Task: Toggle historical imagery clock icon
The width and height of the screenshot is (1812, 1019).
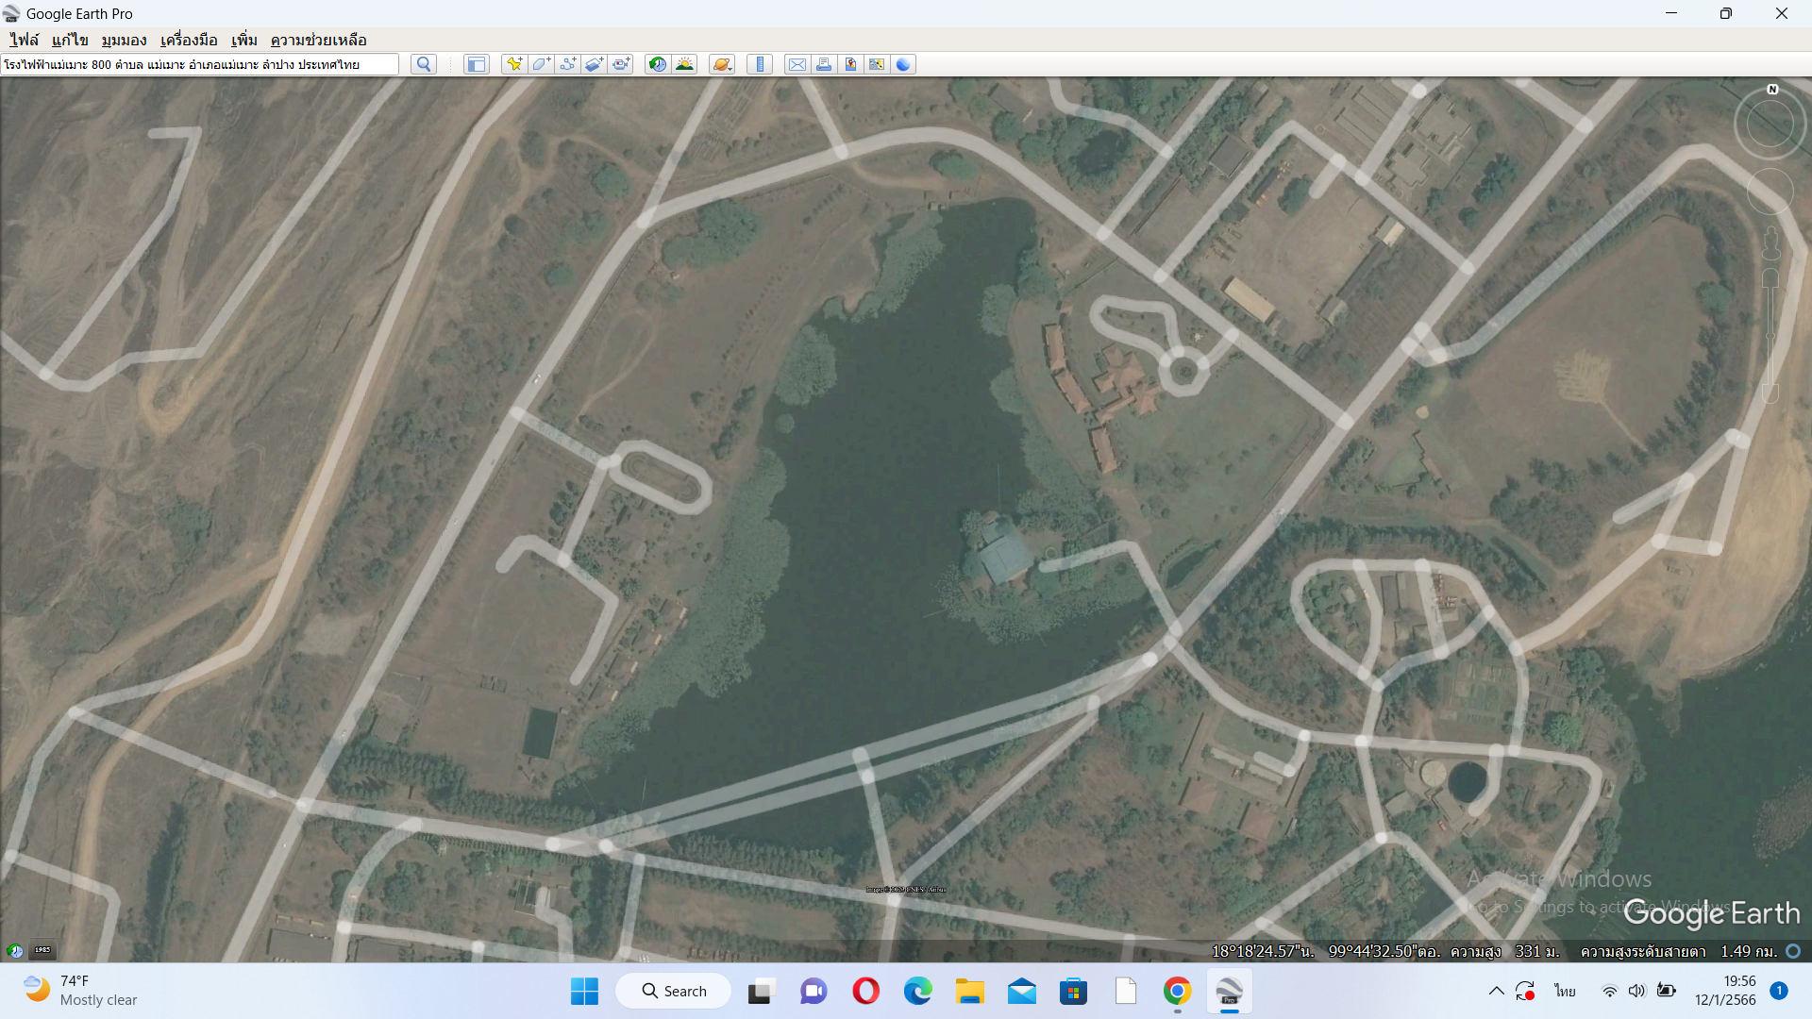Action: pos(657,64)
